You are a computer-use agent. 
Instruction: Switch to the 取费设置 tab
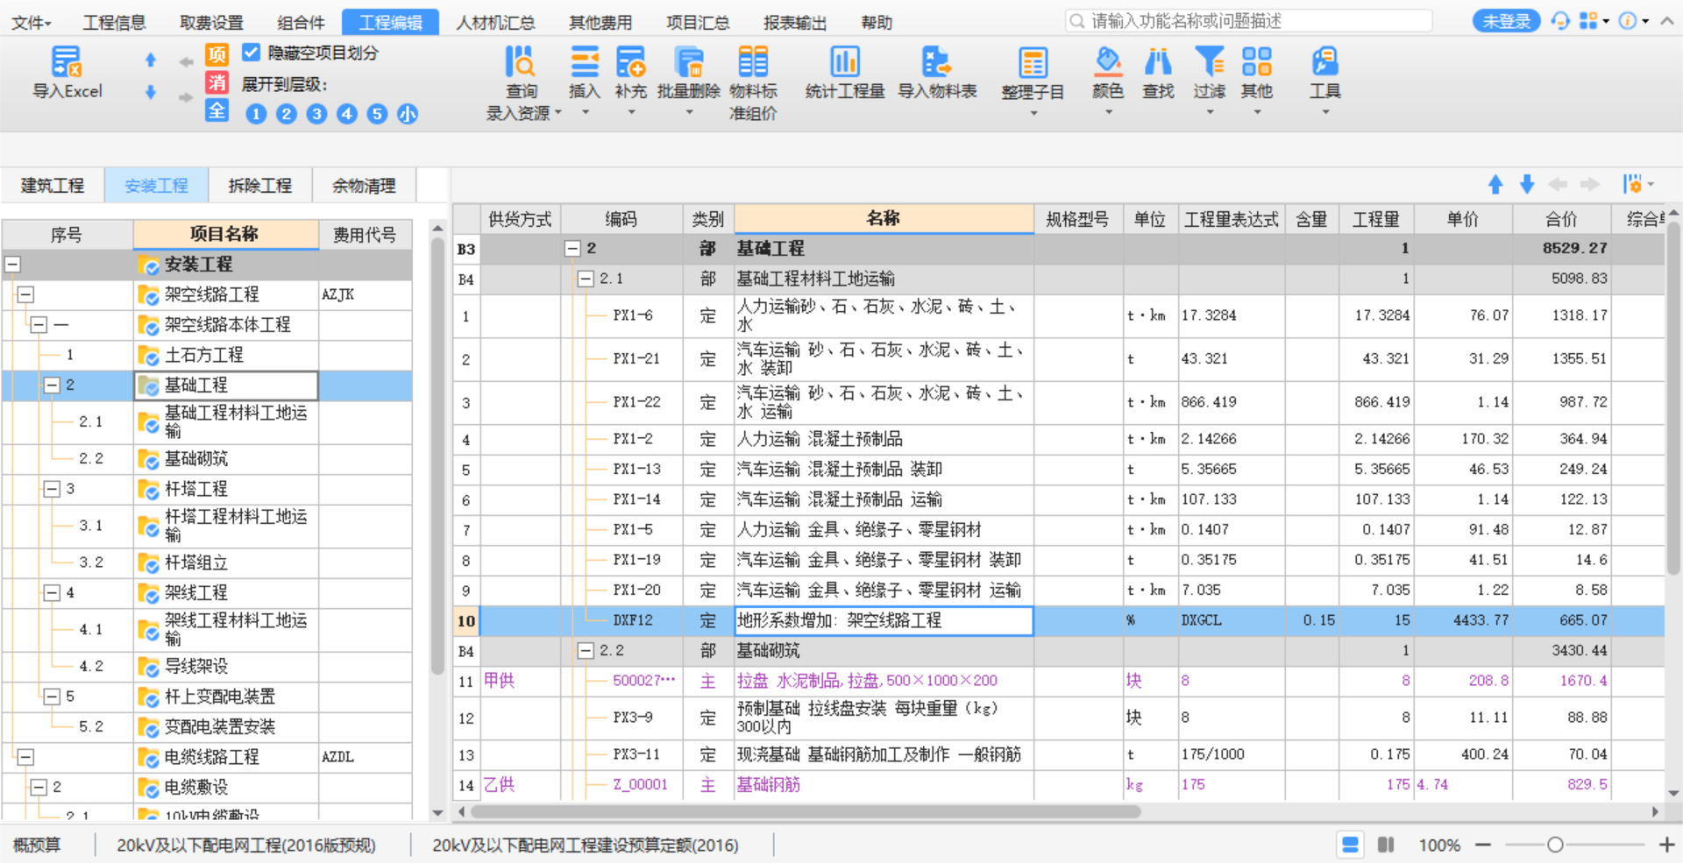(x=211, y=22)
